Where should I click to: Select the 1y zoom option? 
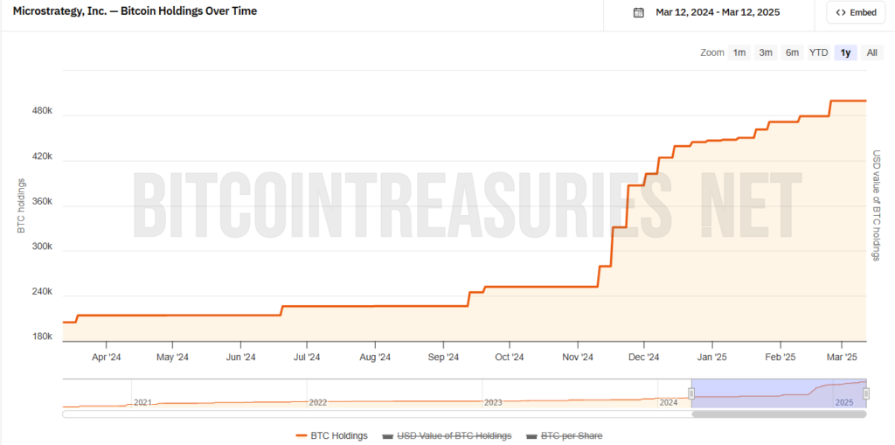point(845,52)
